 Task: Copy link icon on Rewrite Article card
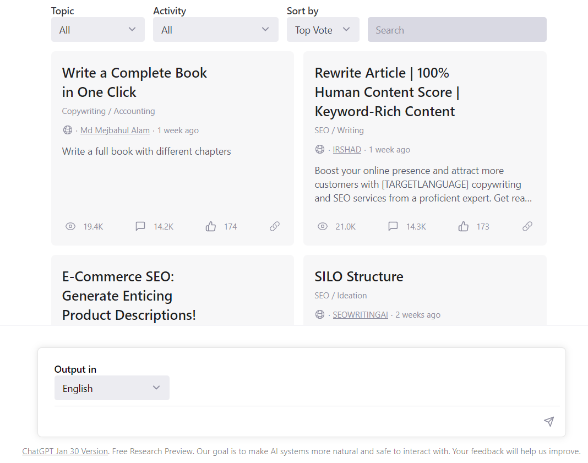pos(527,226)
